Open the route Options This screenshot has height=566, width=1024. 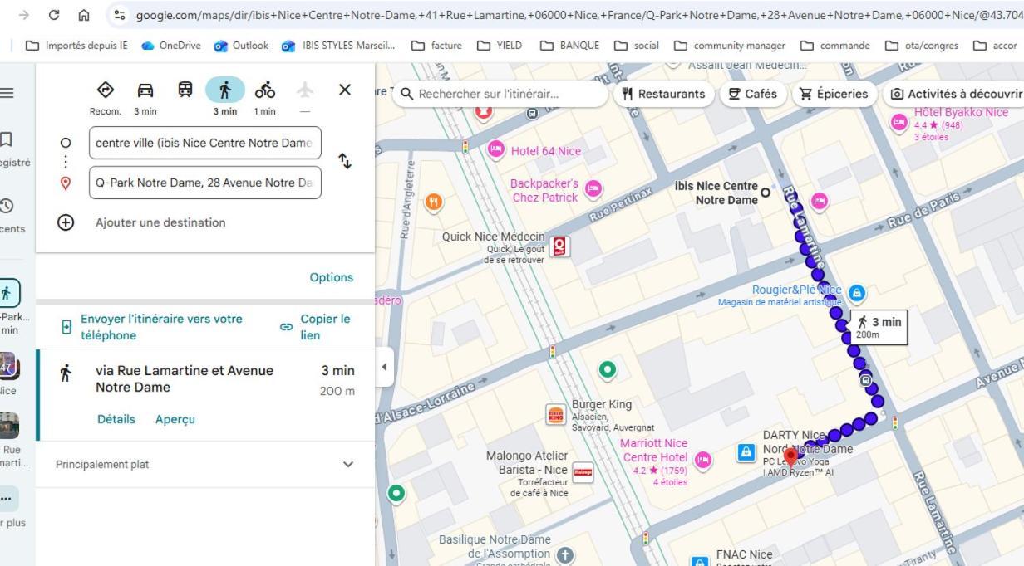(x=331, y=277)
